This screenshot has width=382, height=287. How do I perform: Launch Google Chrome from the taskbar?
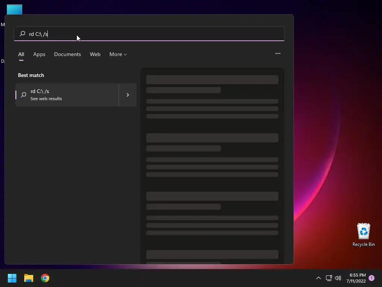coord(45,278)
